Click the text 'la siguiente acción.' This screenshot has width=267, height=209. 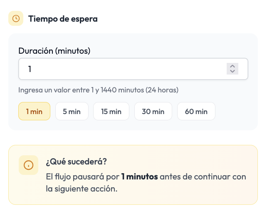pyautogui.click(x=82, y=189)
